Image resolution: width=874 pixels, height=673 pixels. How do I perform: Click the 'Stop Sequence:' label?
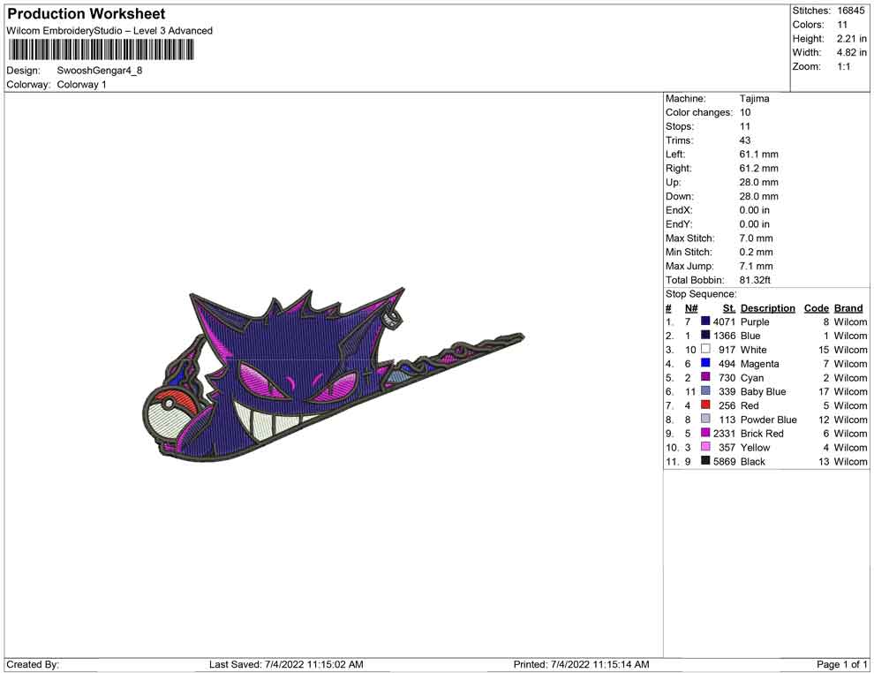tap(701, 294)
